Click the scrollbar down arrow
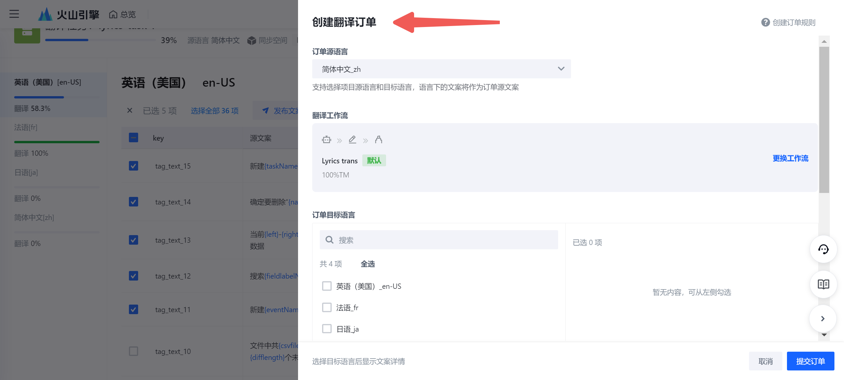This screenshot has height=380, width=844. pyautogui.click(x=824, y=335)
